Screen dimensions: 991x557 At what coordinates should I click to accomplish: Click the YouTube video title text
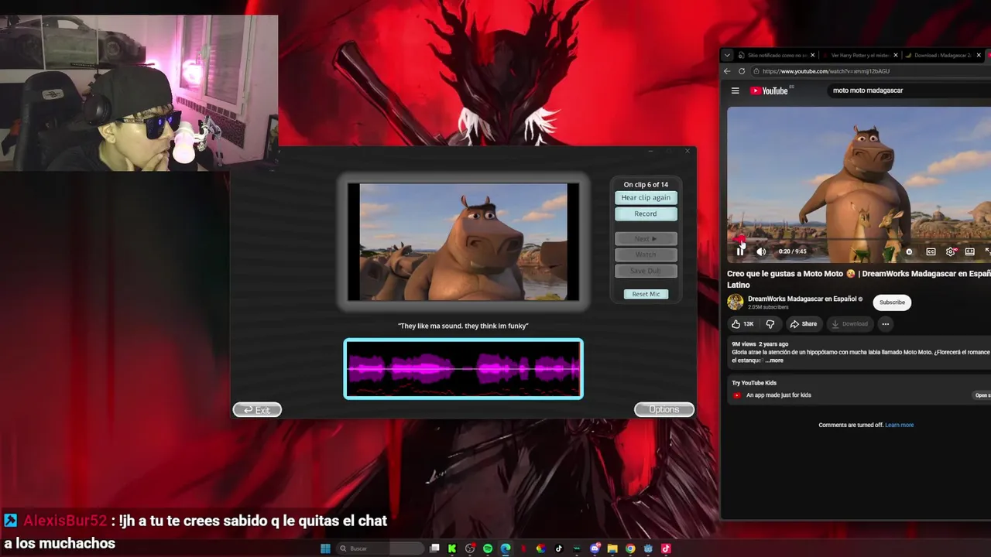pyautogui.click(x=859, y=278)
